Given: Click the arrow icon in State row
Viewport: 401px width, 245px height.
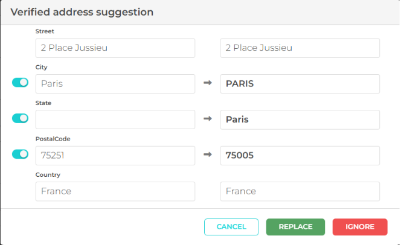Looking at the screenshot, I should [208, 119].
